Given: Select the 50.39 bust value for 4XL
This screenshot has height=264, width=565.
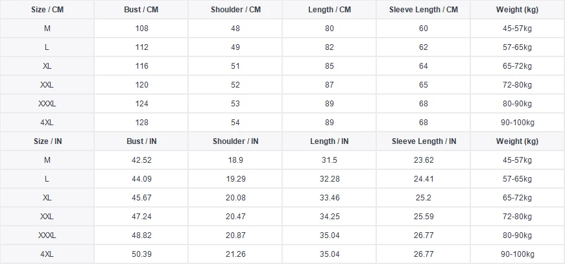Looking at the screenshot, I should 141,254.
